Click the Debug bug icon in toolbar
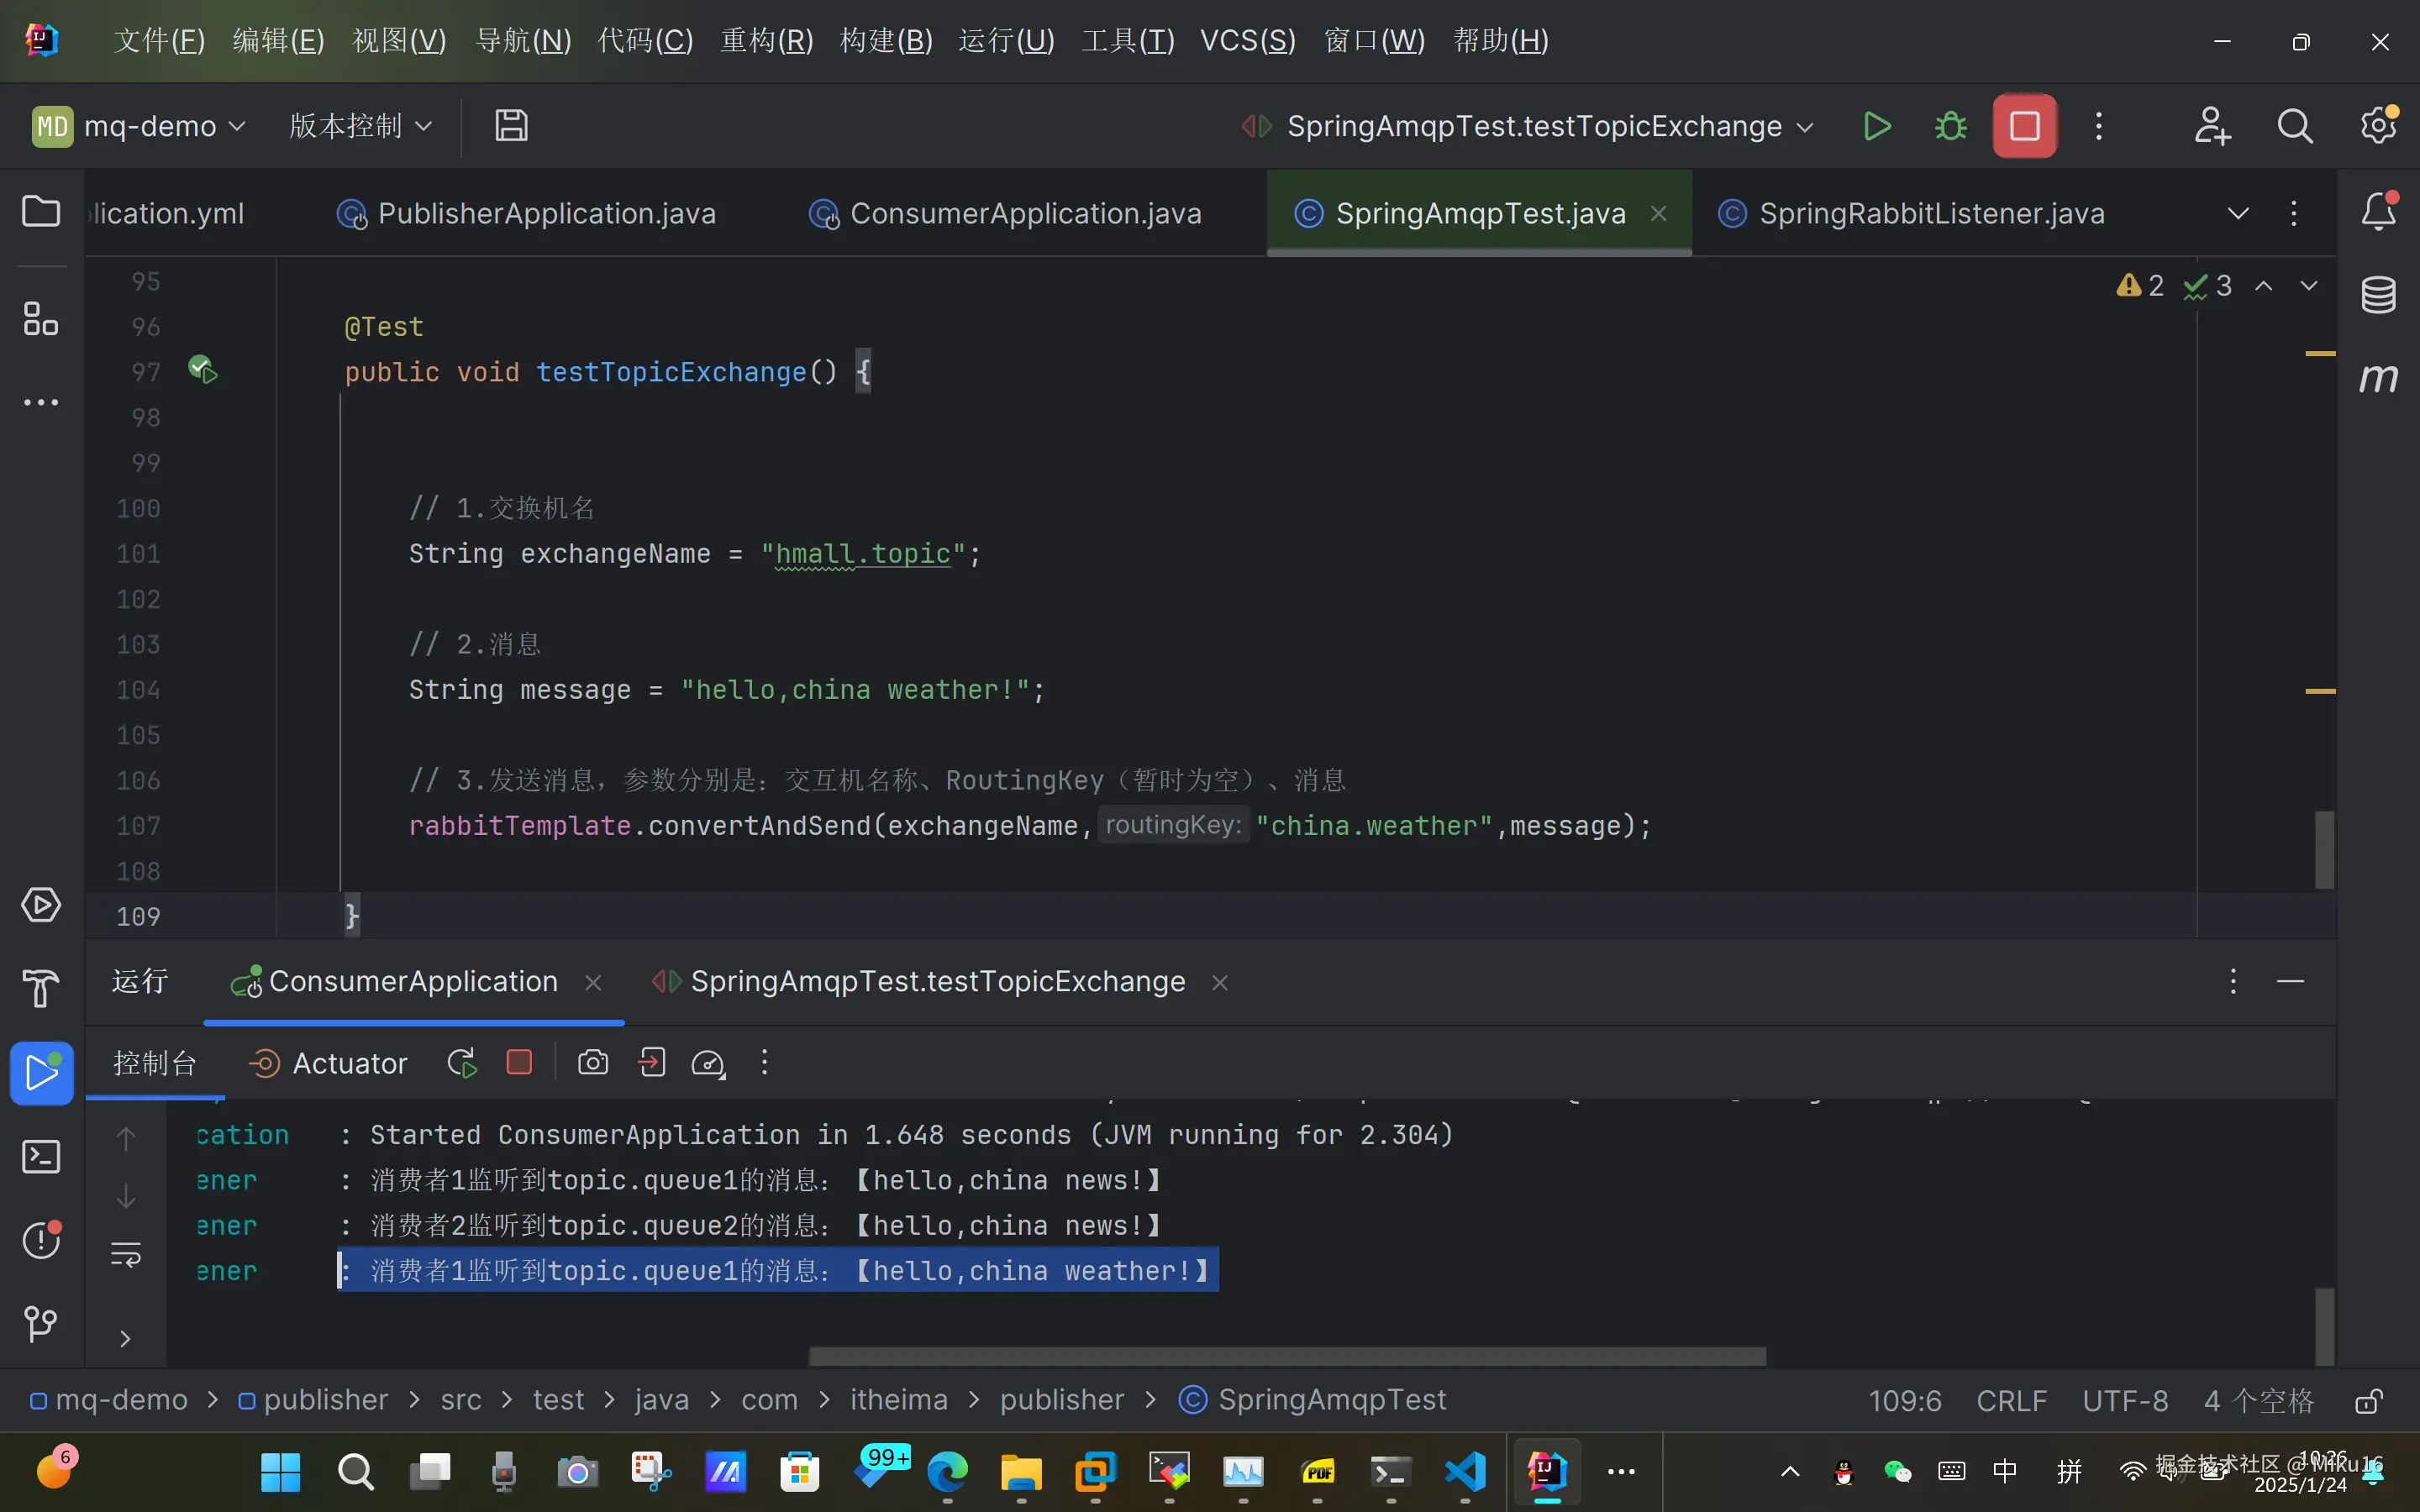Screen dimensions: 2420x1512 click(x=1950, y=126)
